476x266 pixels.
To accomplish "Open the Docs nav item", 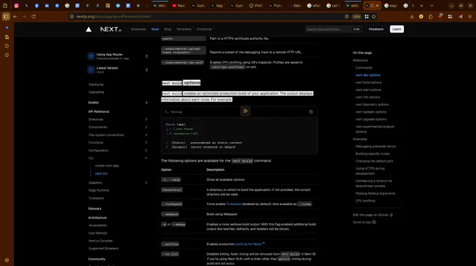I will 155,29.
